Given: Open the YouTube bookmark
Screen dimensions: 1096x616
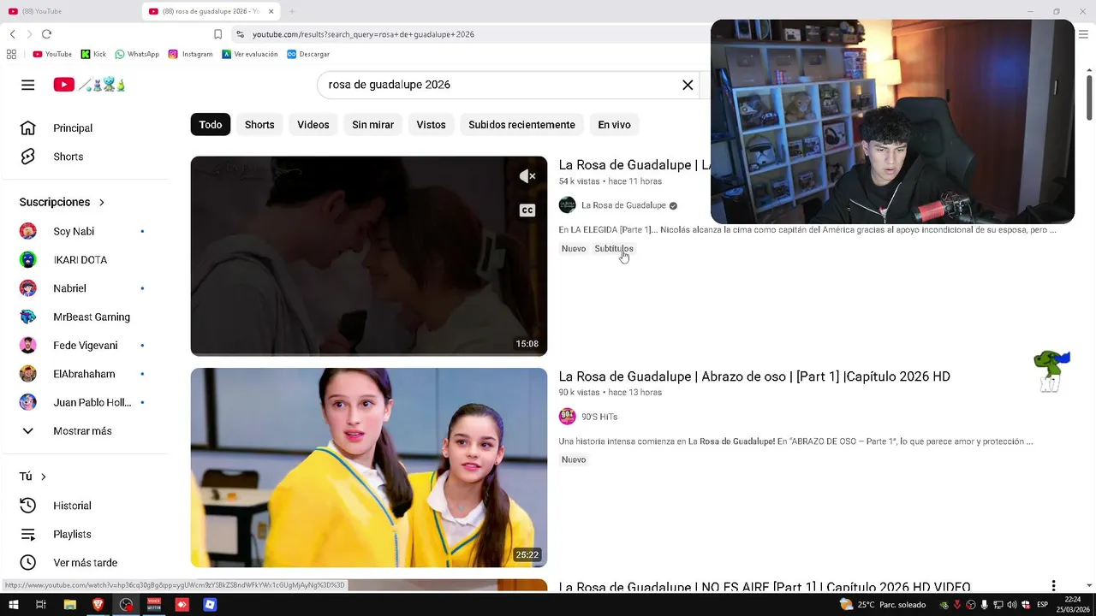Looking at the screenshot, I should point(52,54).
